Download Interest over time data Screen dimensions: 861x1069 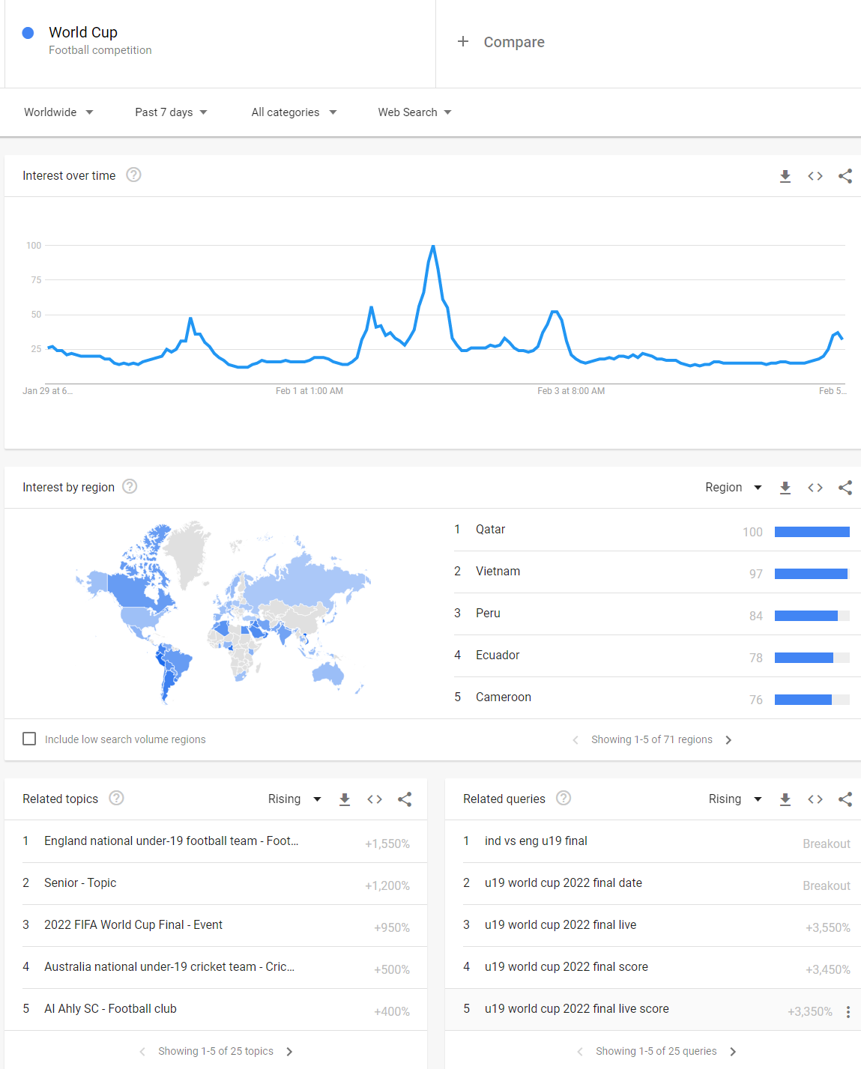(785, 176)
